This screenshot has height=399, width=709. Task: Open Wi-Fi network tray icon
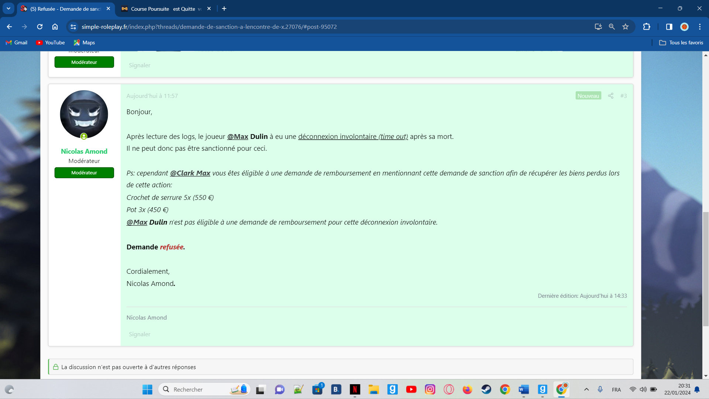coord(633,389)
